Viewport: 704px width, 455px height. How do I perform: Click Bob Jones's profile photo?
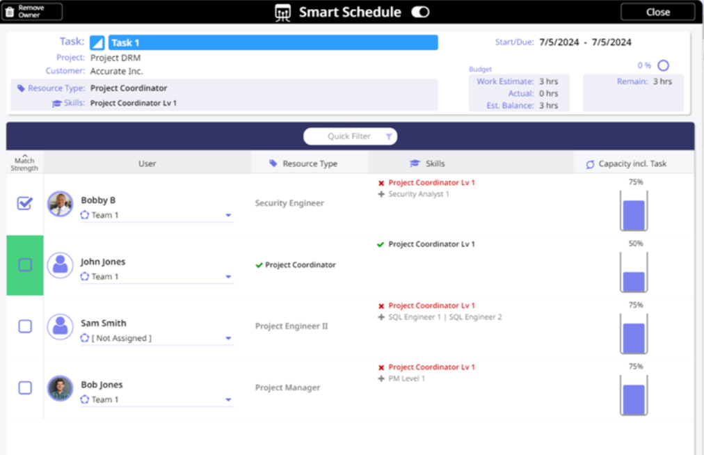tap(61, 388)
